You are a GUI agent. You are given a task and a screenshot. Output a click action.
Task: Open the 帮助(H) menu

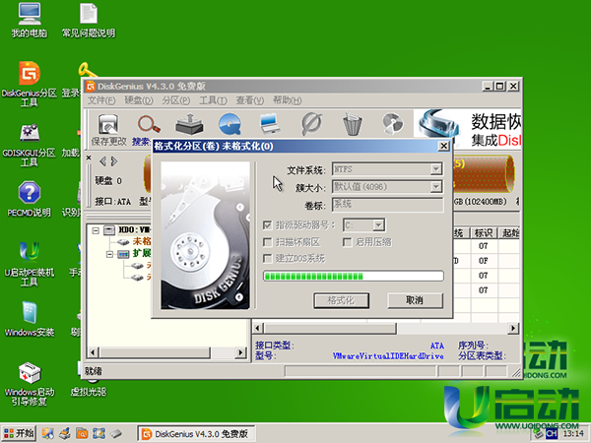pos(288,100)
